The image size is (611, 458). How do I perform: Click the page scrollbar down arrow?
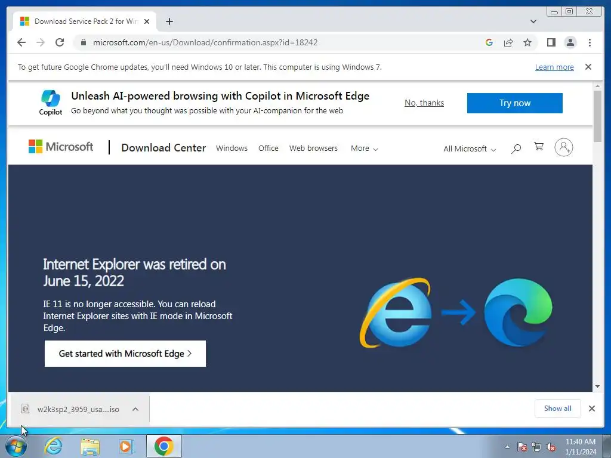597,386
